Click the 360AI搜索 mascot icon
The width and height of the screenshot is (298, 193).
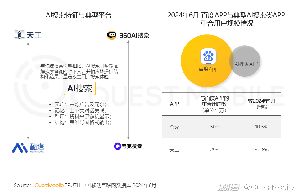112,35
